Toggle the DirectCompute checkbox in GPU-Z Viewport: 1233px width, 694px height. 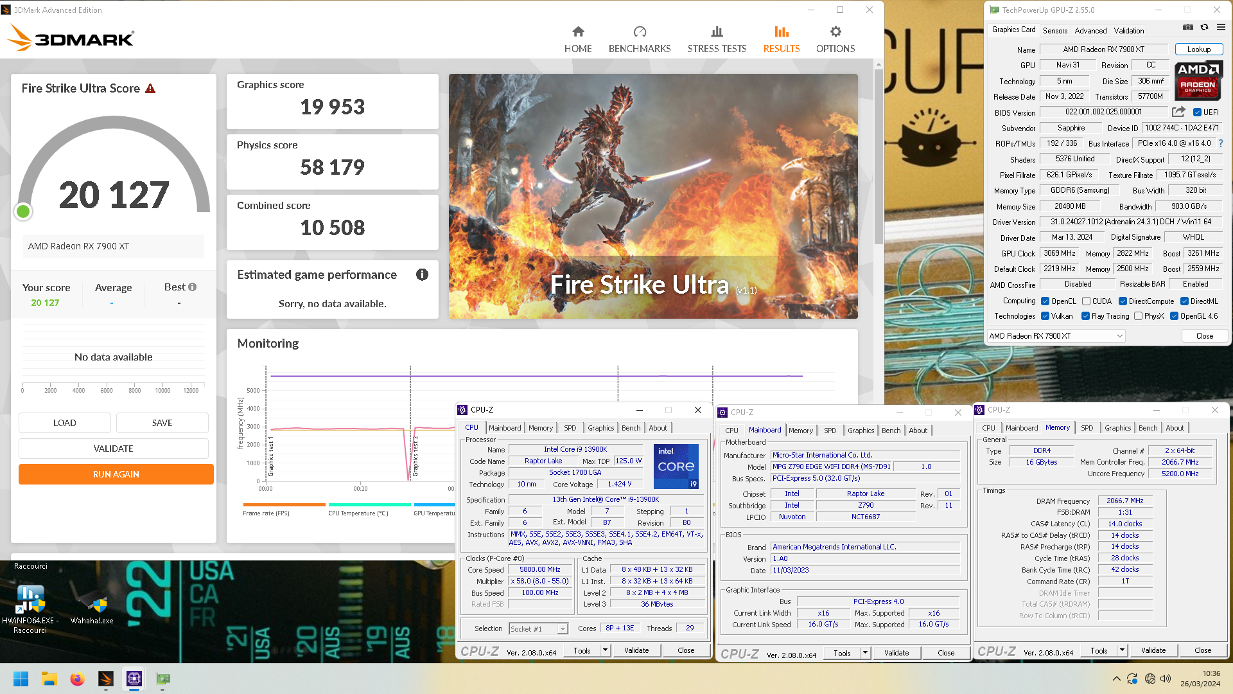1123,301
